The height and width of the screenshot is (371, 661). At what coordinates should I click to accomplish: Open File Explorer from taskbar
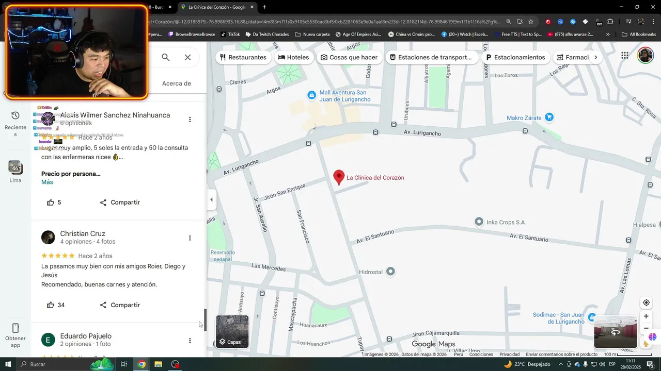[x=159, y=364]
